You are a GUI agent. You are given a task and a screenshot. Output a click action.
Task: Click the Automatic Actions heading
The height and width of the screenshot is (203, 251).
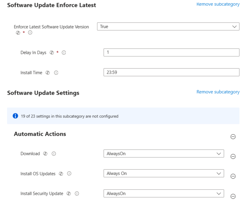coord(40,134)
